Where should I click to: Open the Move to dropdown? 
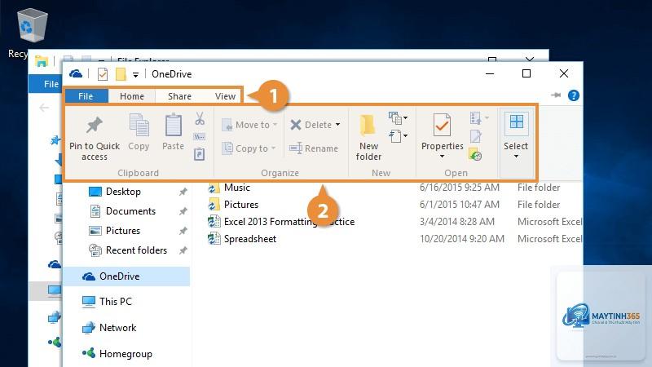click(x=249, y=125)
